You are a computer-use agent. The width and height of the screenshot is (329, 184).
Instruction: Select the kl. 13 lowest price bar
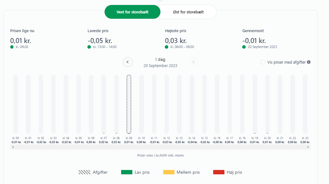tap(179, 104)
